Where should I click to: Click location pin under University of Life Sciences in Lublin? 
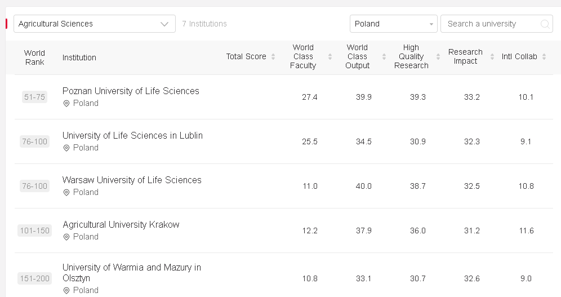pyautogui.click(x=66, y=148)
